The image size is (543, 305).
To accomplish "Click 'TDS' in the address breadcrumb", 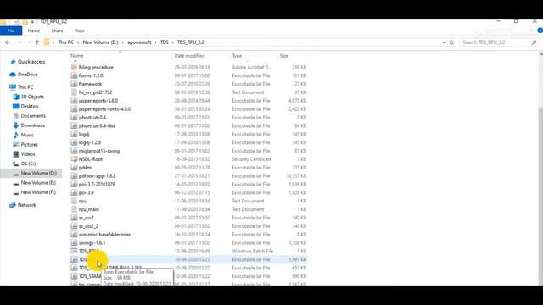I will click(x=164, y=42).
